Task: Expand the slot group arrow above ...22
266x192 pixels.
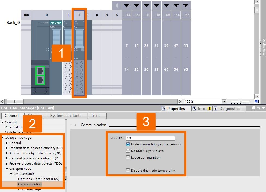Action: 136,5
